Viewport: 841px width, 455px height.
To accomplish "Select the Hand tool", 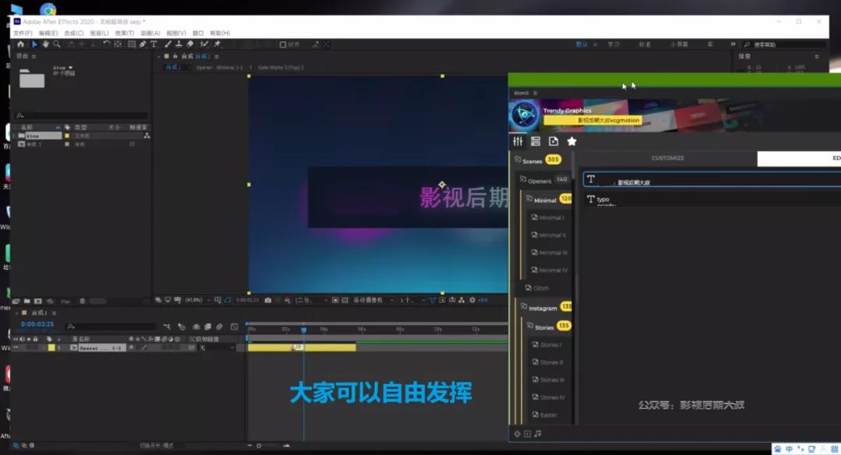I will point(45,44).
